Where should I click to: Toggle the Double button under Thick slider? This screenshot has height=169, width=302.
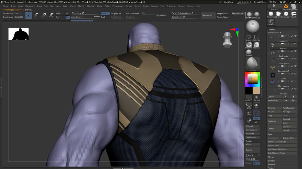tap(256, 163)
